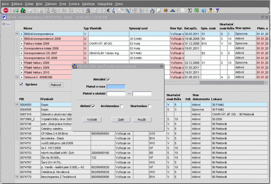Click the Platné v období start date field
The width and height of the screenshot is (271, 184).
tap(116, 94)
